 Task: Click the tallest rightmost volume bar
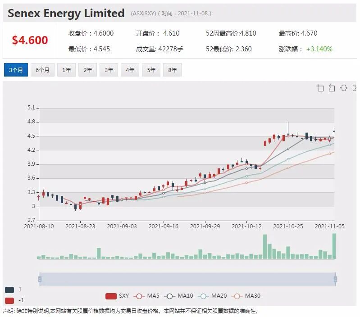(x=334, y=246)
